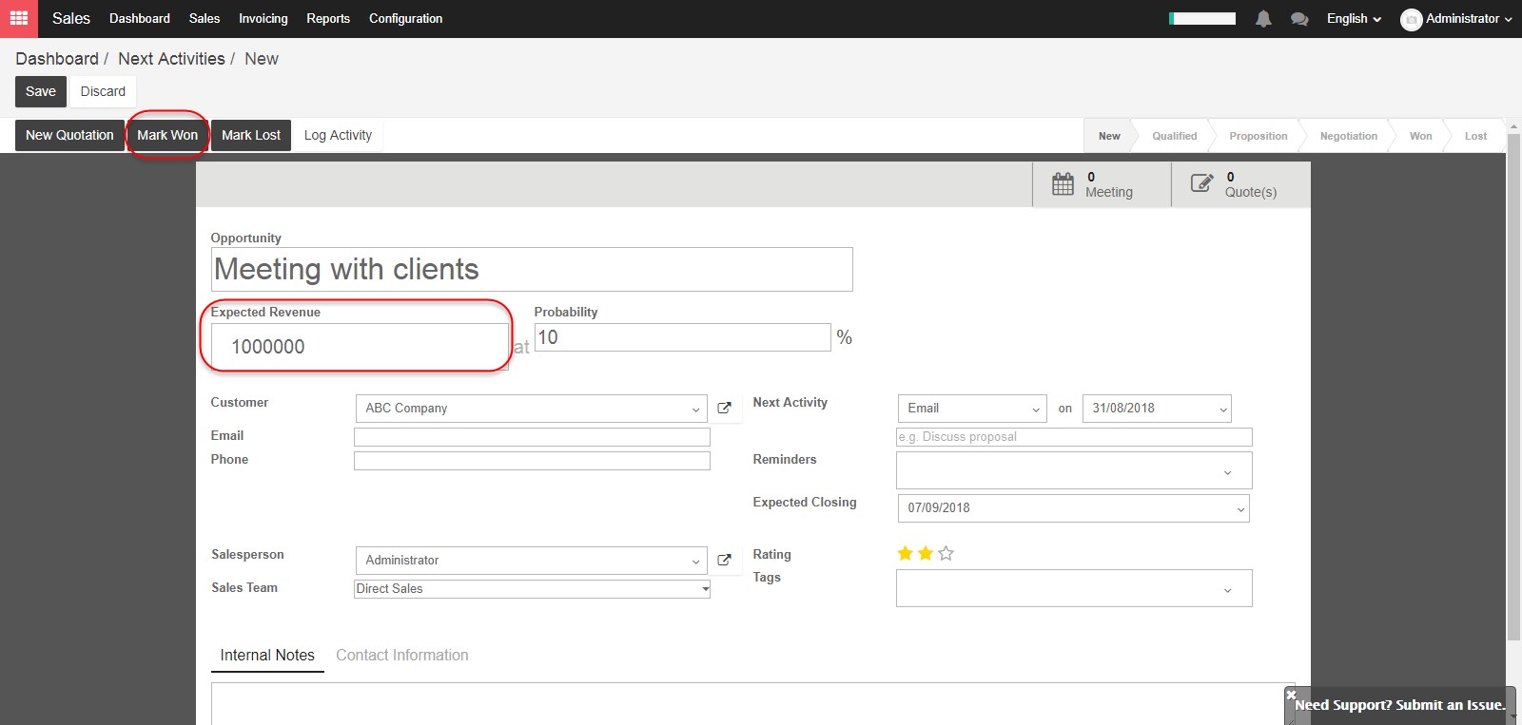This screenshot has width=1522, height=725.
Task: Focus the Phone field
Action: [x=532, y=461]
